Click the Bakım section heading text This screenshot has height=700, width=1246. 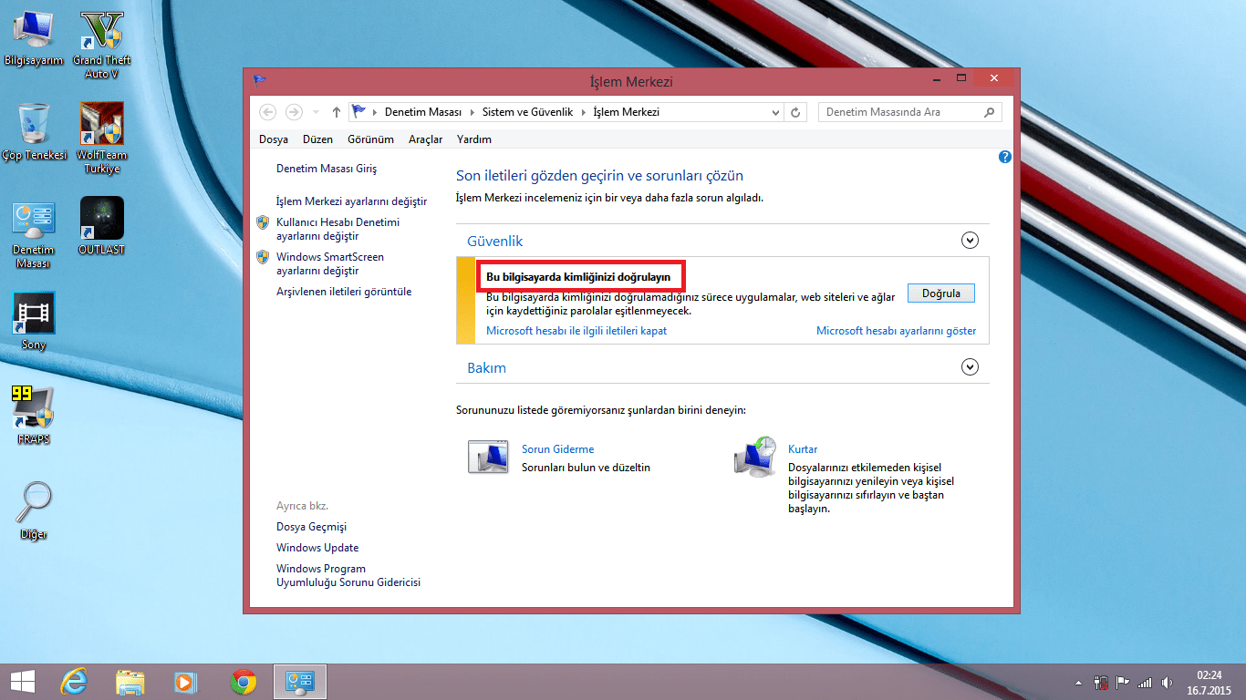click(x=486, y=367)
